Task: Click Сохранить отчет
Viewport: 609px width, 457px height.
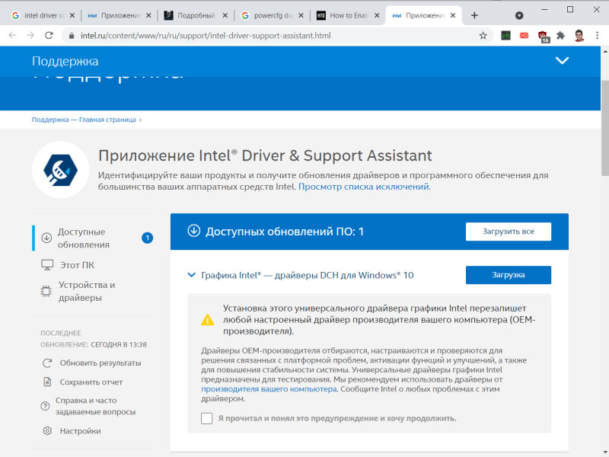Action: click(x=91, y=382)
